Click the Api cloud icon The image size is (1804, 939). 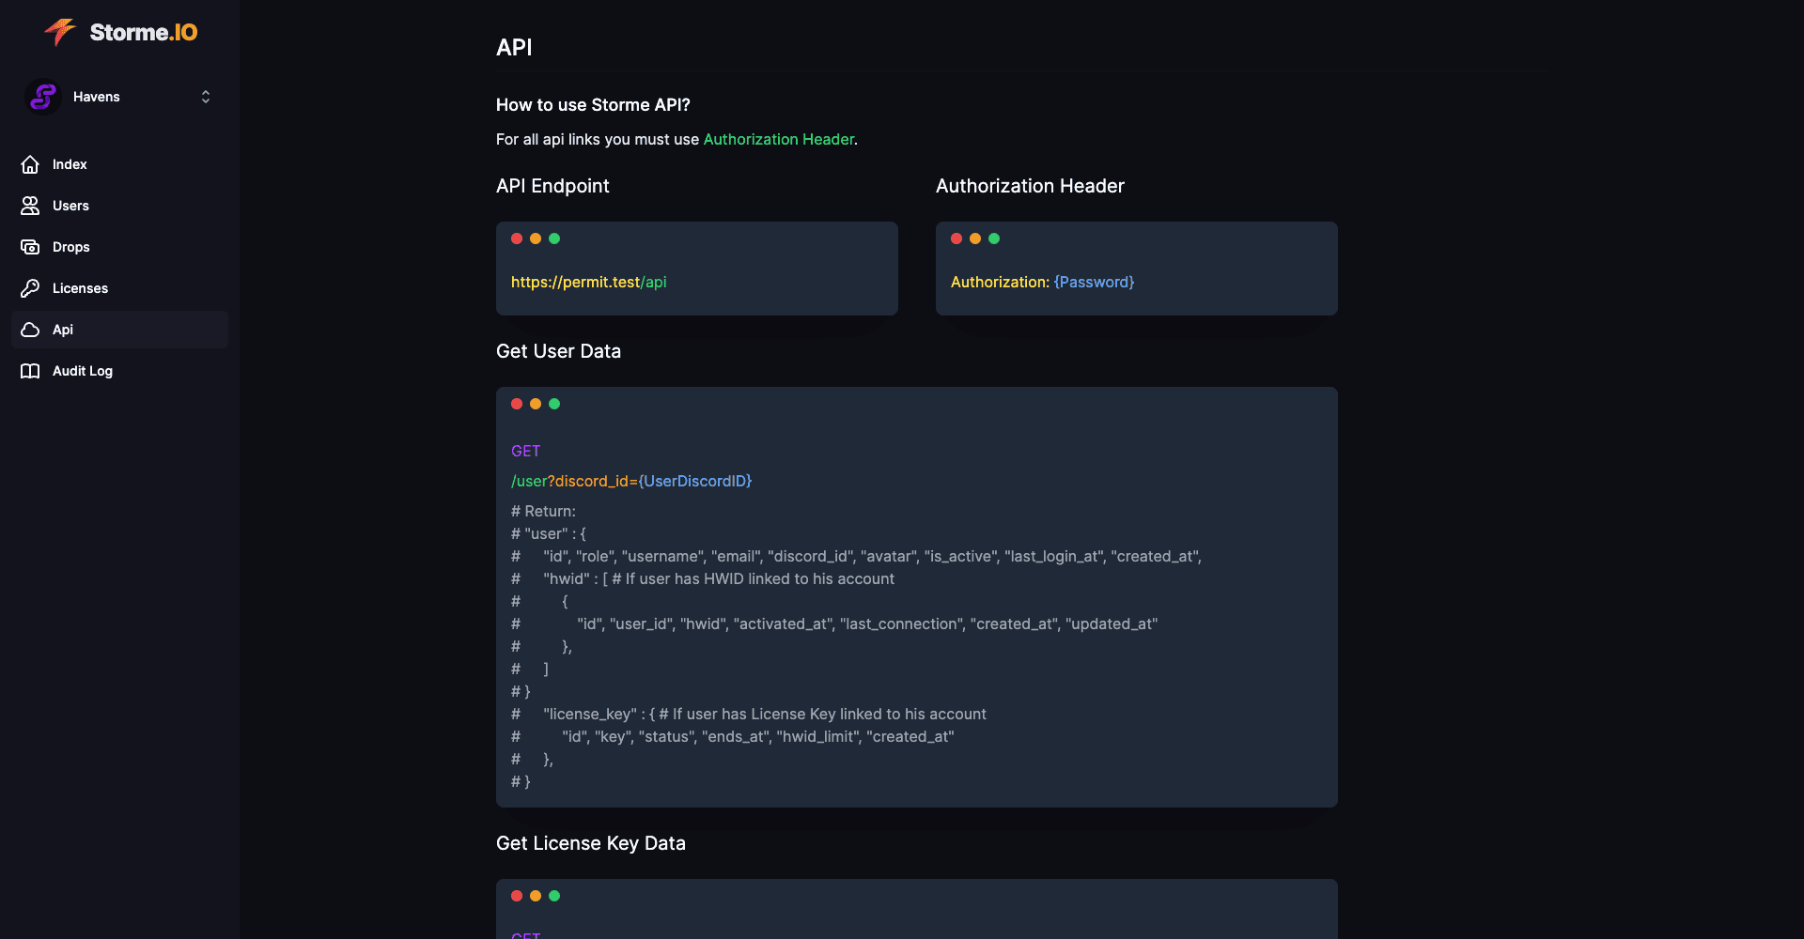click(x=30, y=330)
